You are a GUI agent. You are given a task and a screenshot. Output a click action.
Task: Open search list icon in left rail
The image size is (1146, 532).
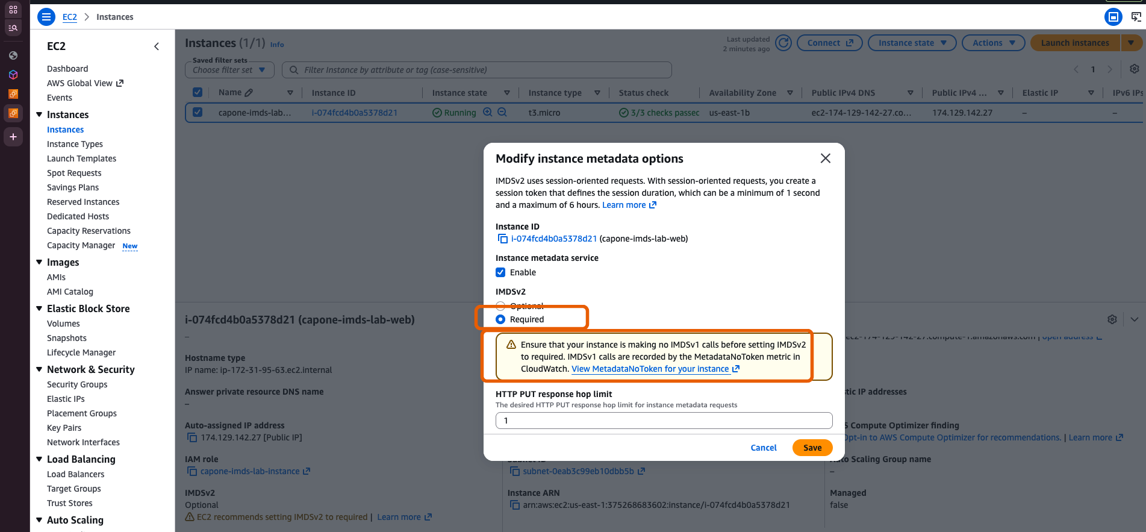tap(13, 28)
